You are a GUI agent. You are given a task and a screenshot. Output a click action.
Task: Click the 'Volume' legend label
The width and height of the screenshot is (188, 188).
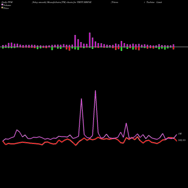point(7,5)
